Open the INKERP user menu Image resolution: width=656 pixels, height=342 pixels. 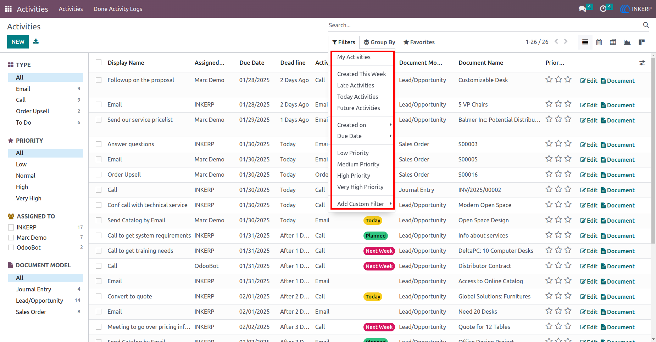(636, 9)
